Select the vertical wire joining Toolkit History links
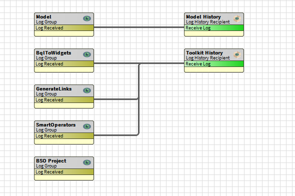Screen dimensions: 295x196 (139, 99)
